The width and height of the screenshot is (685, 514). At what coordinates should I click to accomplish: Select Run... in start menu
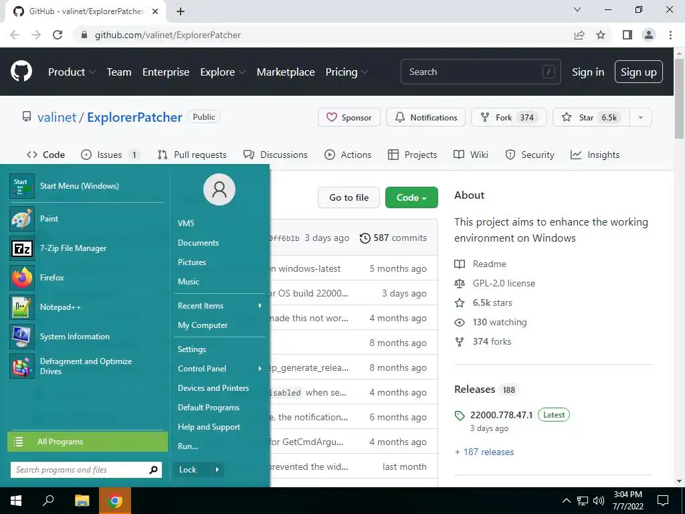pos(188,446)
